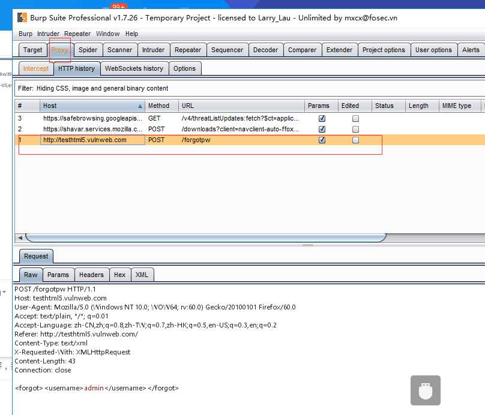This screenshot has width=485, height=415.
Task: Show the Headers request view
Action: coord(91,275)
